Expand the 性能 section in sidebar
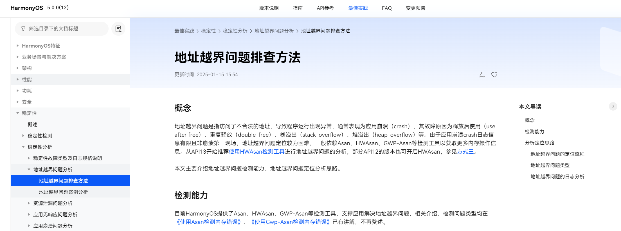Screen dimensions: 621x231 17,79
